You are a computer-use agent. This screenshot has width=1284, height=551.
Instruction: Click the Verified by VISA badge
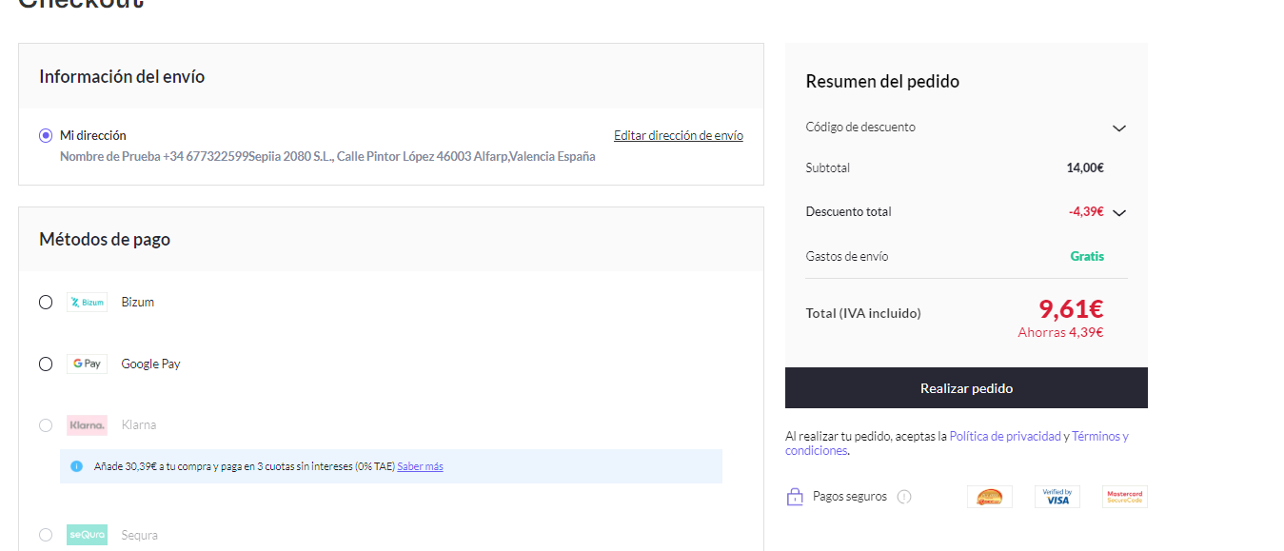(1057, 497)
